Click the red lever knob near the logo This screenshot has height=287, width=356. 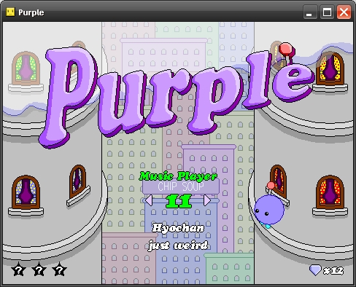pos(286,50)
